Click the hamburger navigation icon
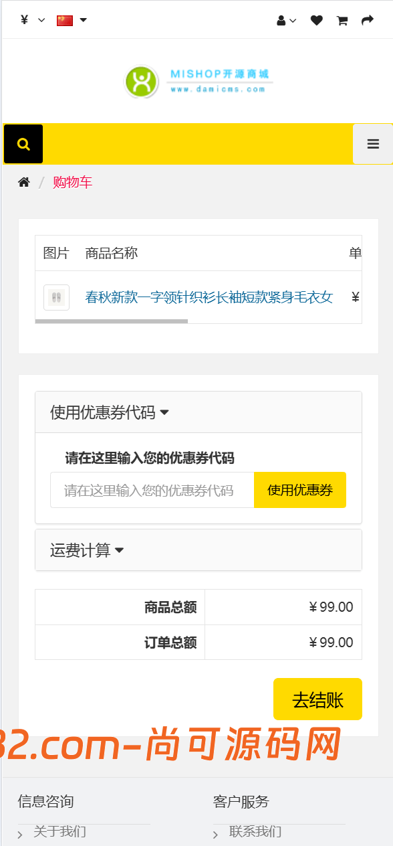Screen dimensions: 393x846 (372, 144)
